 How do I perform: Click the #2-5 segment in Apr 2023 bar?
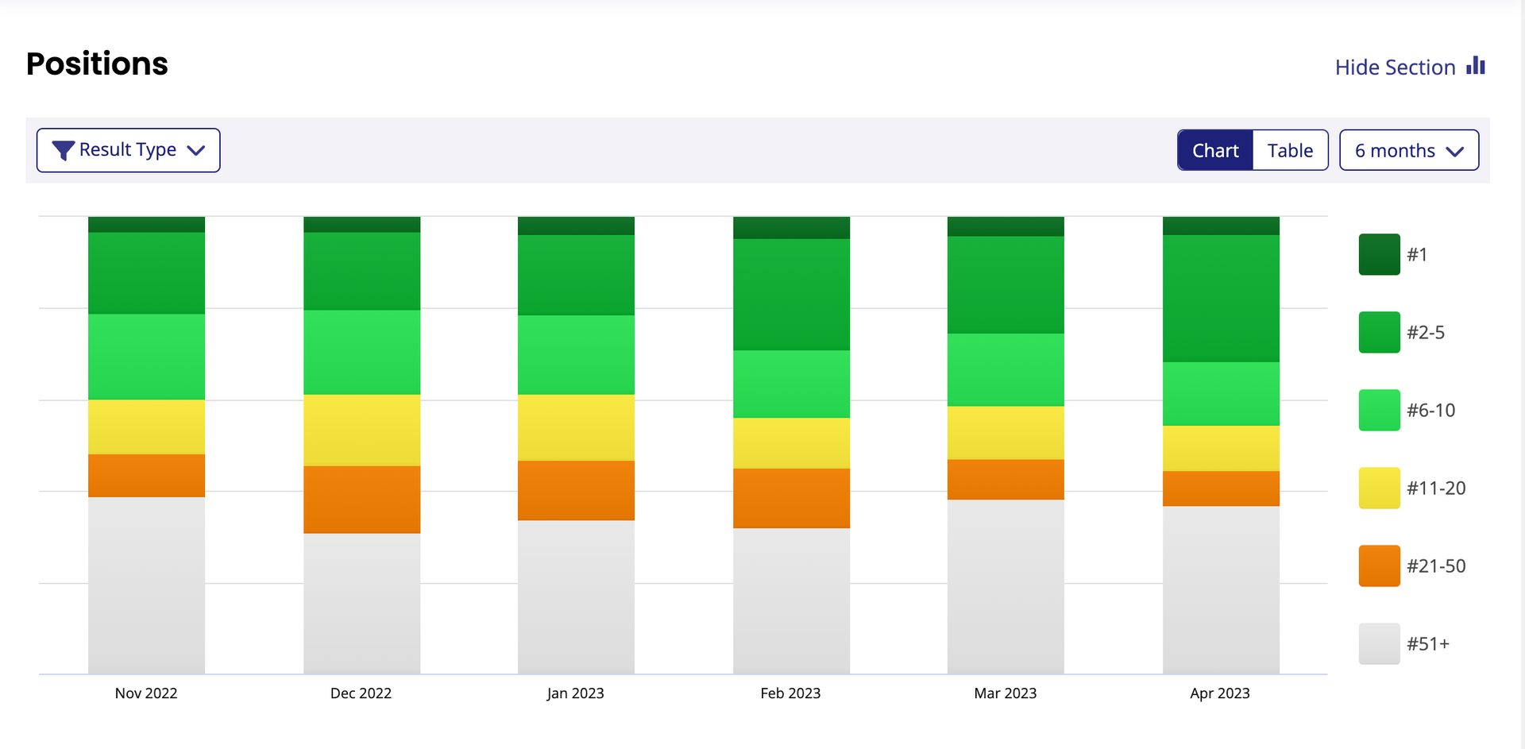coord(1221,298)
